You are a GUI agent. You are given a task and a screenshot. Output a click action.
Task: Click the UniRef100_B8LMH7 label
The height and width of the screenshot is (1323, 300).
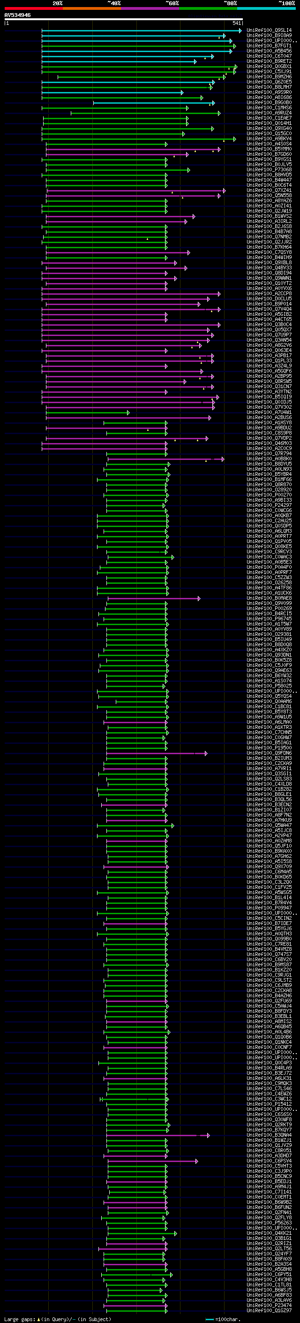269,87
